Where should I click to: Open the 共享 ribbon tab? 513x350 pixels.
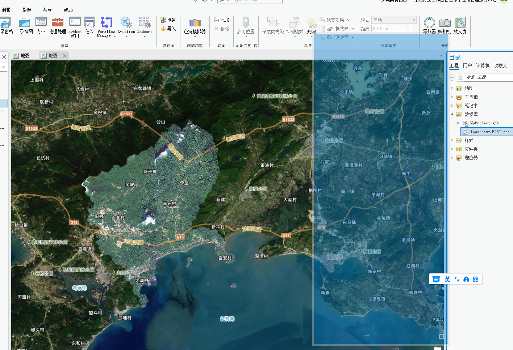click(x=47, y=10)
